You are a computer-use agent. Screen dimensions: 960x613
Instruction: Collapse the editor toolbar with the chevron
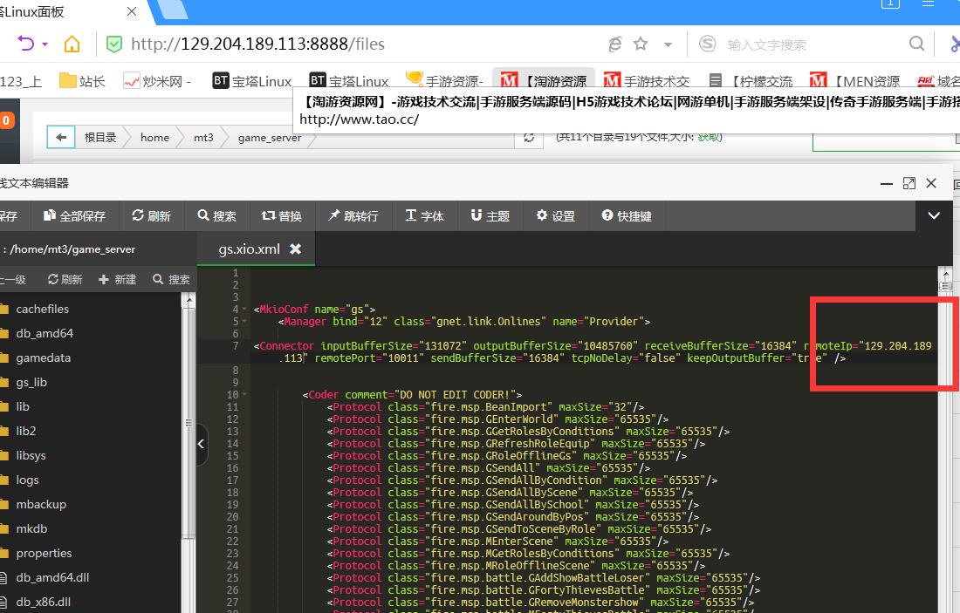[x=934, y=215]
